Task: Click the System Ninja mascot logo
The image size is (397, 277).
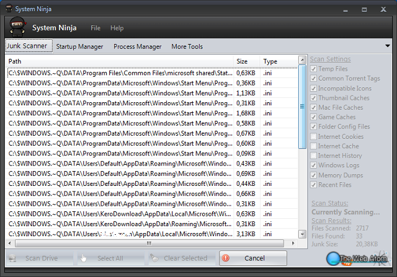Action: 17,27
